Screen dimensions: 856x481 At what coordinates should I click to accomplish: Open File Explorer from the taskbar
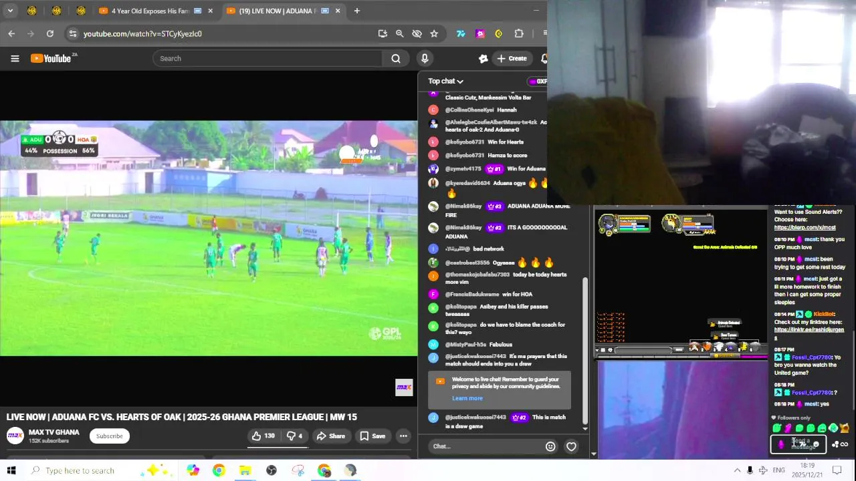pos(245,470)
